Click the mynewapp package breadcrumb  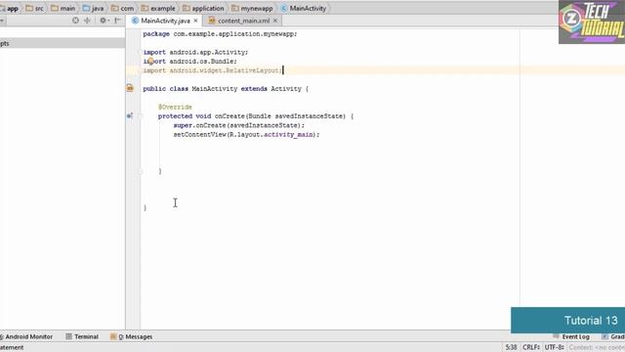(252, 8)
